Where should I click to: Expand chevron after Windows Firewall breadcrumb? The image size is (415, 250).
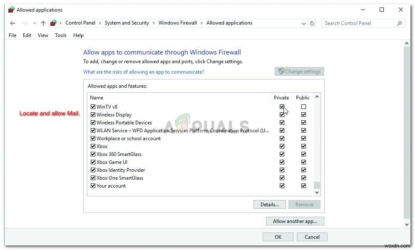202,23
